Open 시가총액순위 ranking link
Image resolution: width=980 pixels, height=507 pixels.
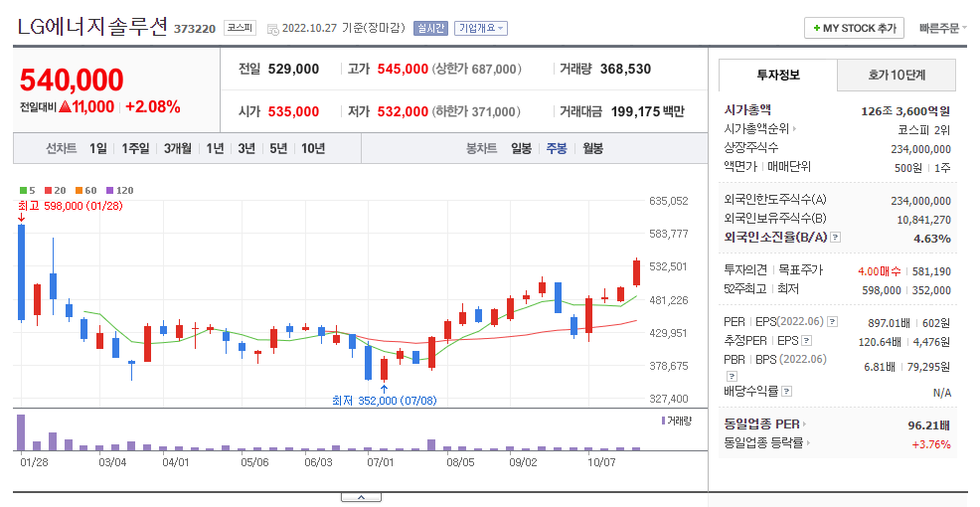tap(757, 129)
